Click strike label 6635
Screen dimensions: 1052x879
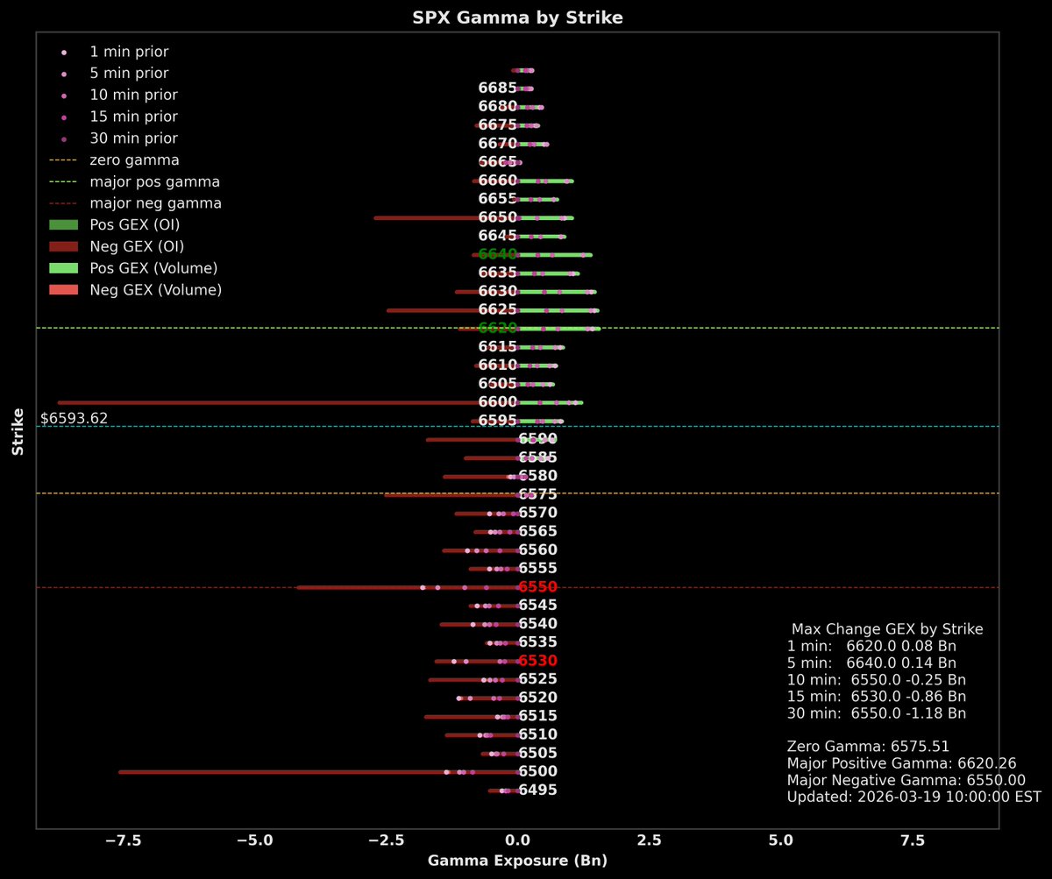click(497, 273)
